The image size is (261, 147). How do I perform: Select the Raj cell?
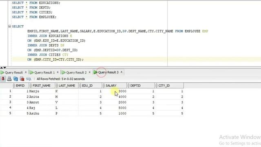(32, 108)
